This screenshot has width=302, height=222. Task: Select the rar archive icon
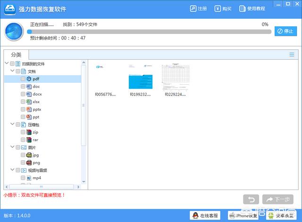tap(29, 140)
